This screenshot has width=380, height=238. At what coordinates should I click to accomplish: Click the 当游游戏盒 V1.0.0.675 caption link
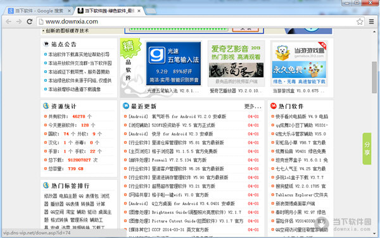click(298, 91)
